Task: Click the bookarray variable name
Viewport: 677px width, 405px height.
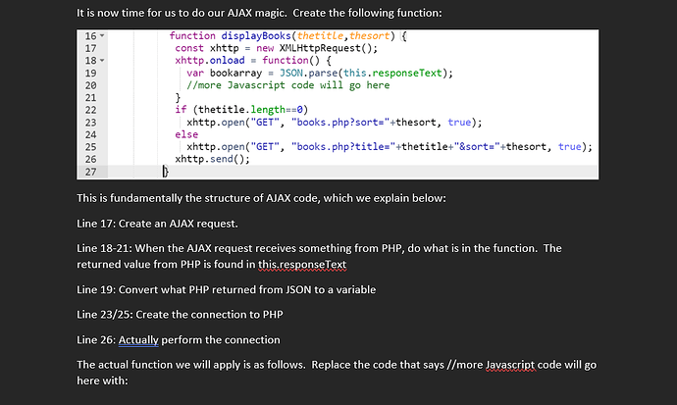Action: tap(235, 73)
